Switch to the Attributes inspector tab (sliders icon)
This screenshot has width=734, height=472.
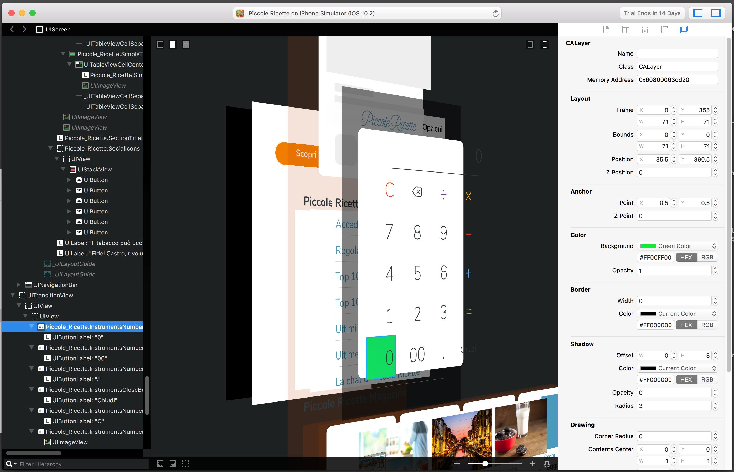click(645, 29)
